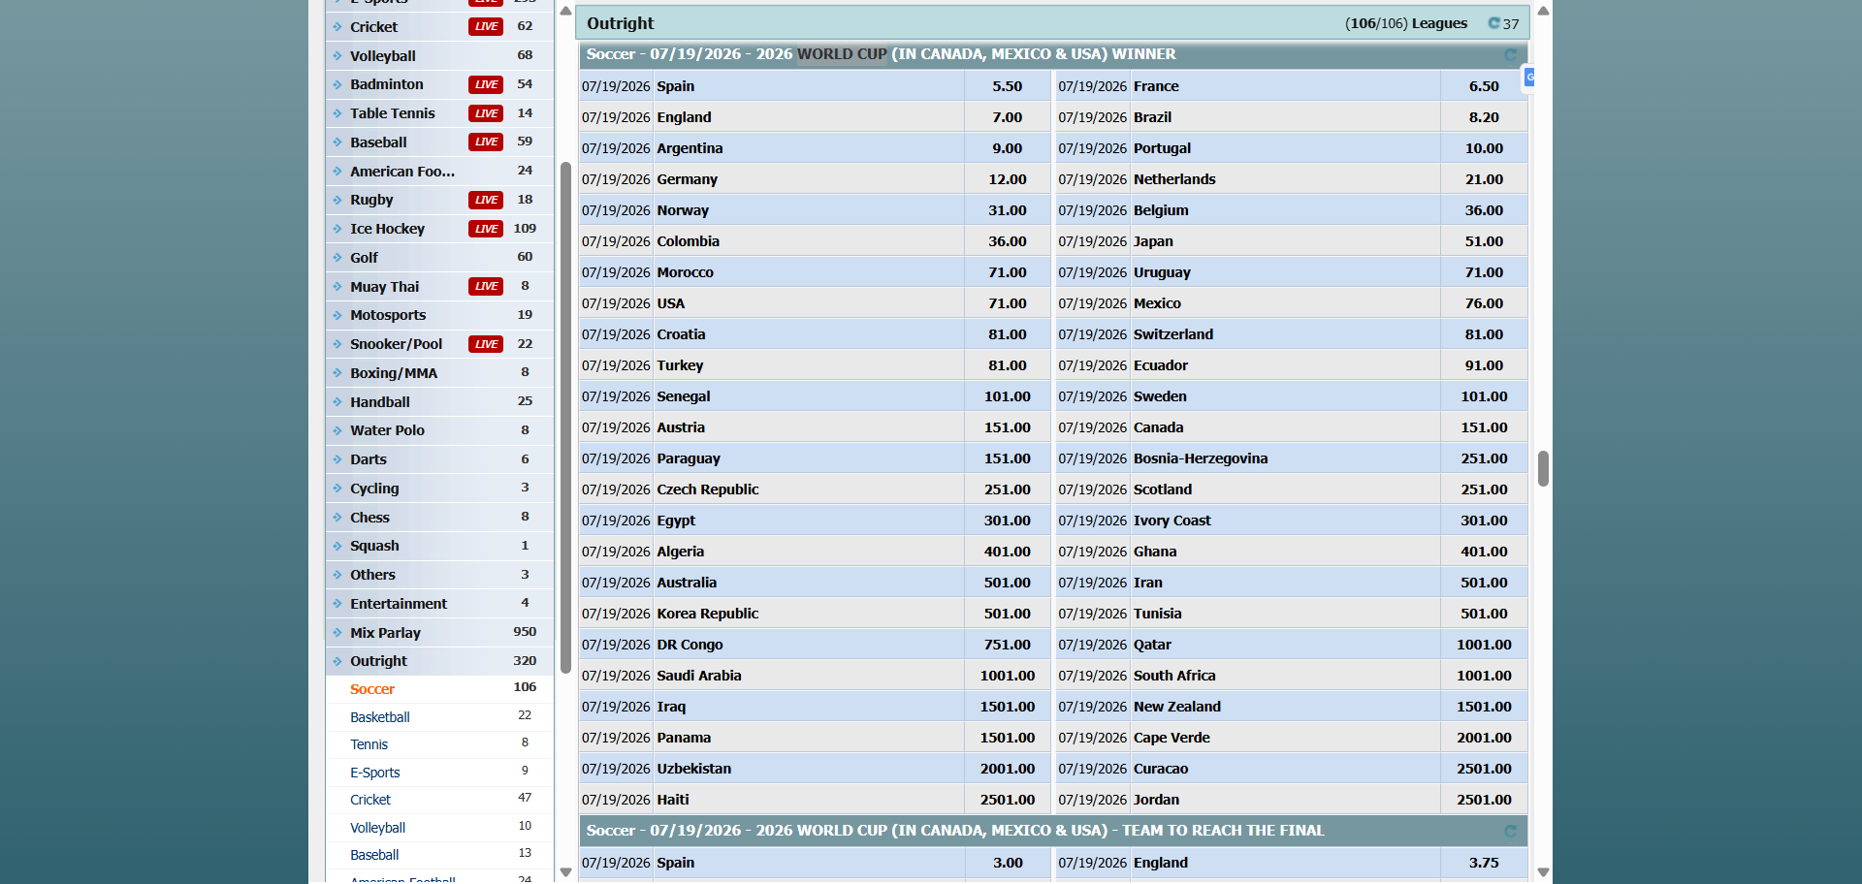Choose Argentina odds 9.00

click(x=1007, y=148)
